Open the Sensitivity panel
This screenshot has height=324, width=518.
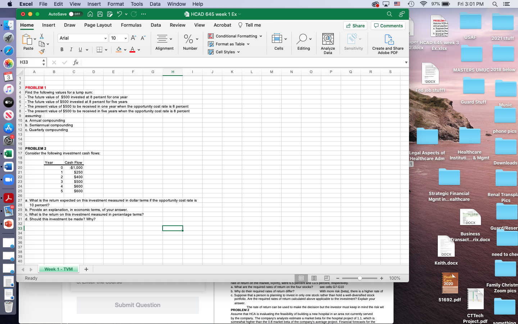pyautogui.click(x=353, y=43)
